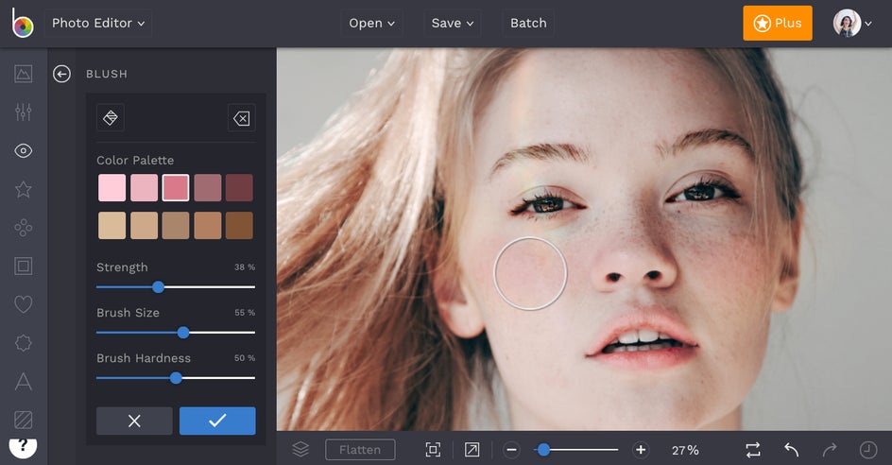The height and width of the screenshot is (465, 892).
Task: Open the Effects star icon
Action: 24,189
